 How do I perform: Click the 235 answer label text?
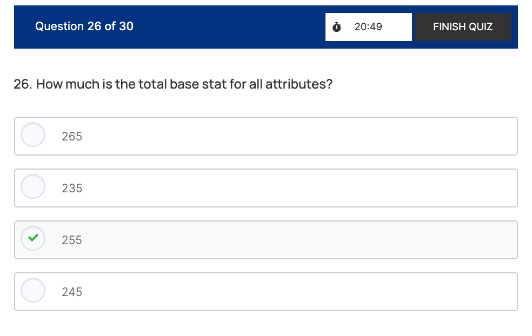[x=72, y=189]
